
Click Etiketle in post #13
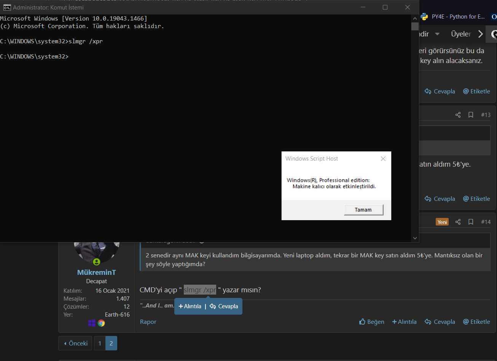(476, 199)
